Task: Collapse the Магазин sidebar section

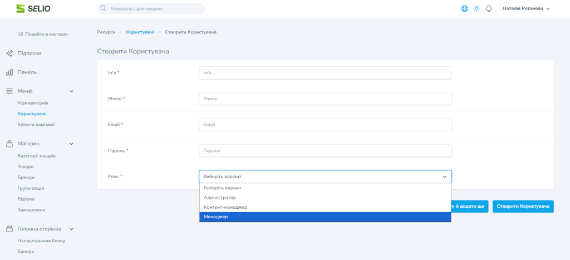Action: point(71,144)
